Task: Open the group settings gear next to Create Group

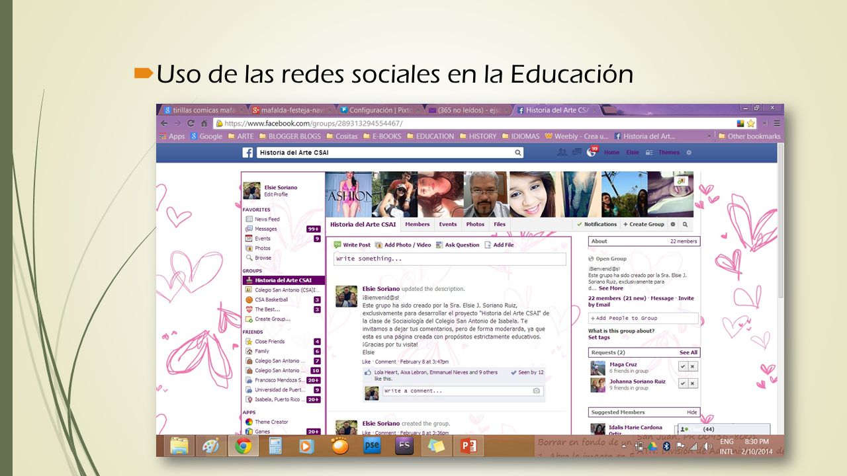Action: 673,224
